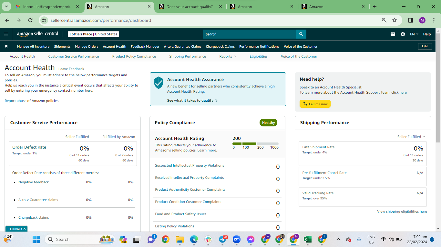Open Telegram from the taskbar

point(223,239)
